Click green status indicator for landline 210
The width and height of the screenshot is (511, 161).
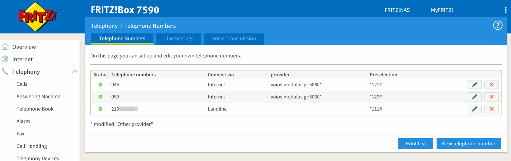click(100, 109)
